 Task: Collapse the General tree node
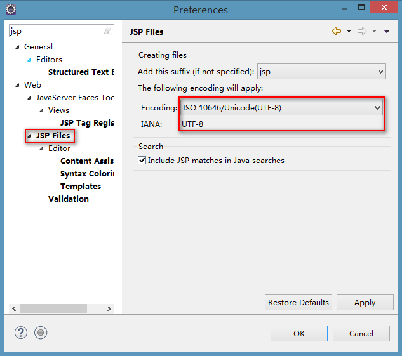[18, 47]
